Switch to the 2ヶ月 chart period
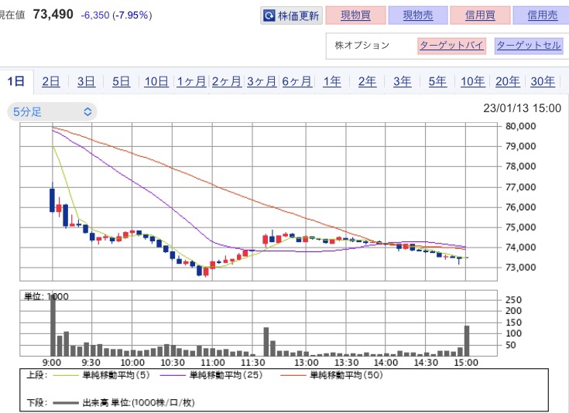This screenshot has width=569, height=413. (226, 81)
